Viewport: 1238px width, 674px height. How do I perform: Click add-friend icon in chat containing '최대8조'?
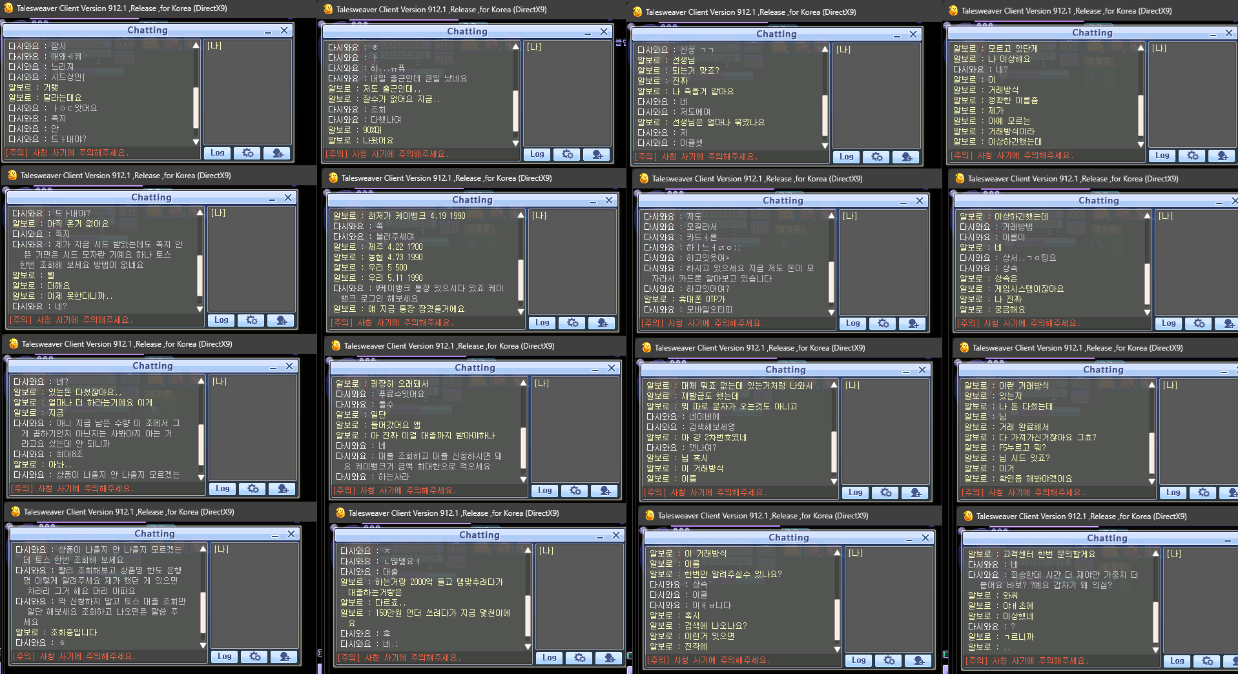(283, 489)
